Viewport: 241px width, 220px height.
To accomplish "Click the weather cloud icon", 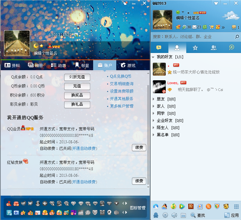I will click(231, 16).
